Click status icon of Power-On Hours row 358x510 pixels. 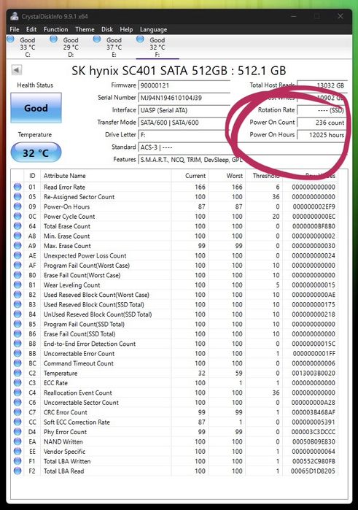17,206
